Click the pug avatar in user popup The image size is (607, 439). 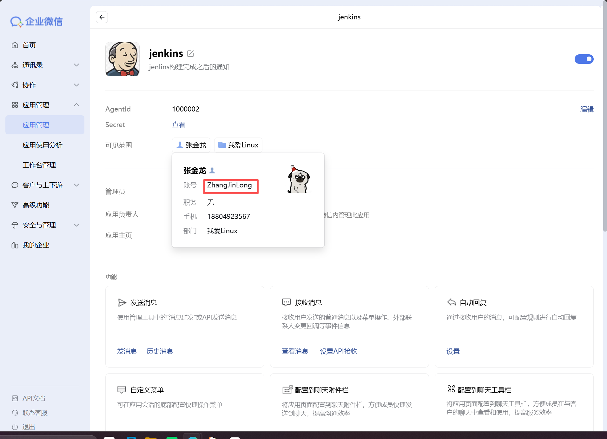coord(298,179)
